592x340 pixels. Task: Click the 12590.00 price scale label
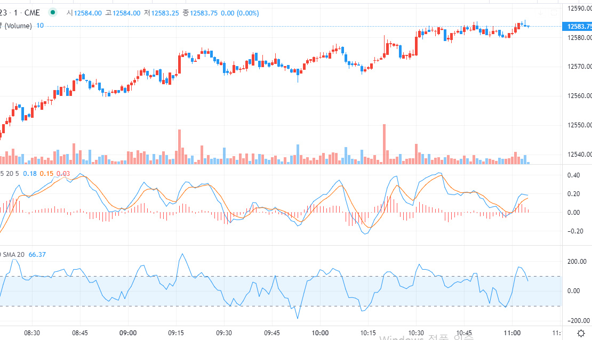580,9
